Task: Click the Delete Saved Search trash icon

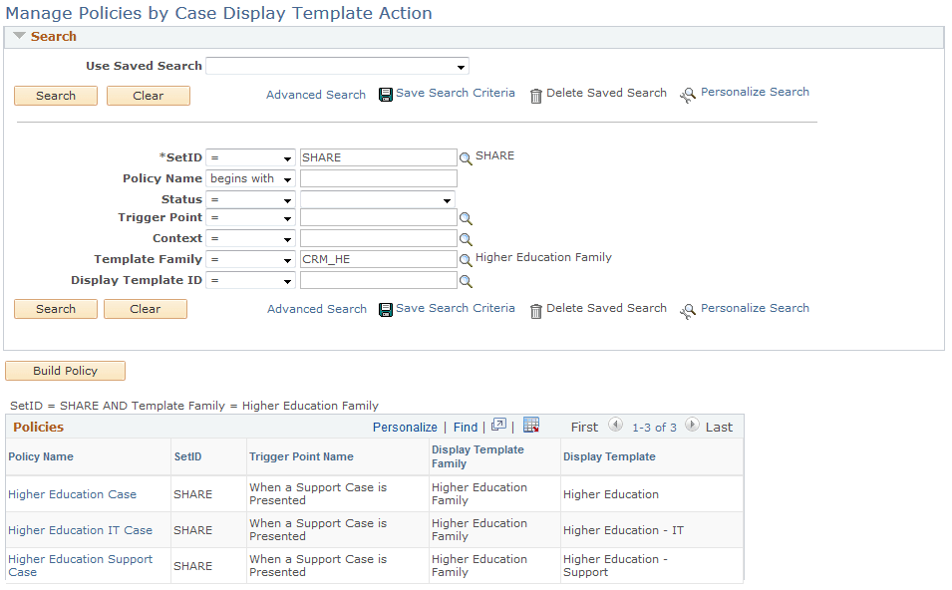Action: coord(536,93)
